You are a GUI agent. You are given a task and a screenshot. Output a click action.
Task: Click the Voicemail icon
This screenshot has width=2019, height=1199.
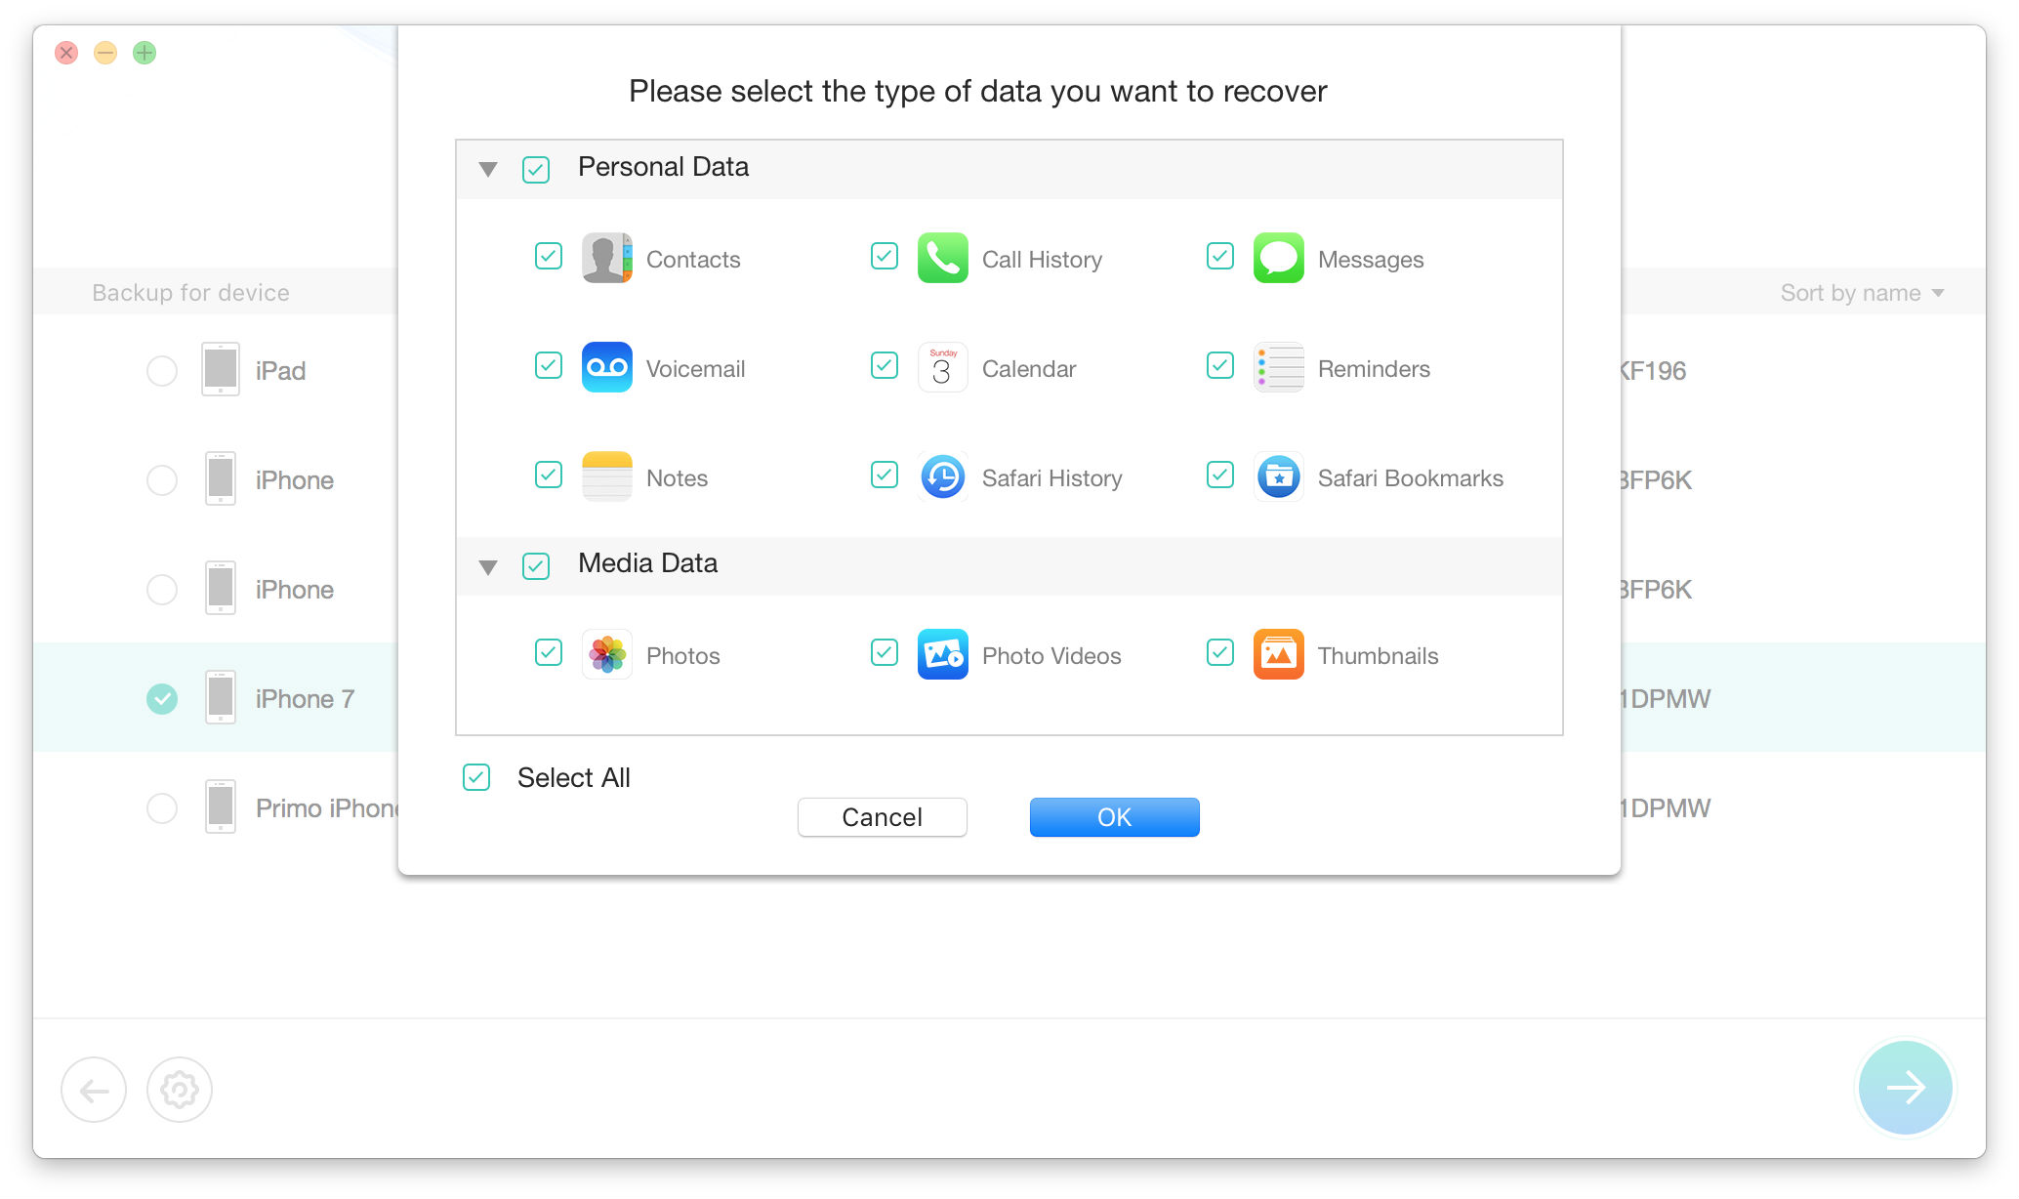point(606,367)
